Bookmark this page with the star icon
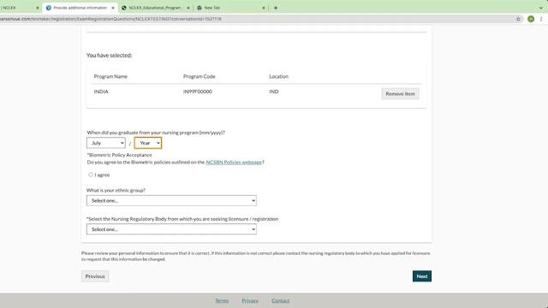The height and width of the screenshot is (308, 548). click(518, 19)
